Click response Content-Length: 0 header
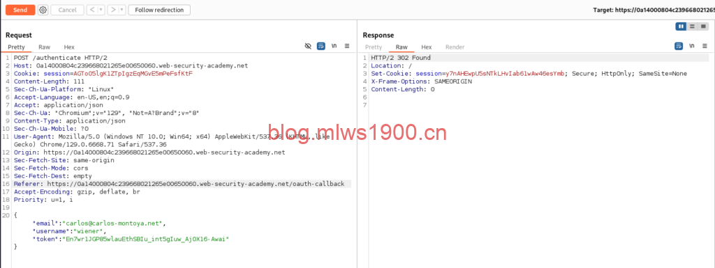The height and width of the screenshot is (268, 715). coord(403,89)
